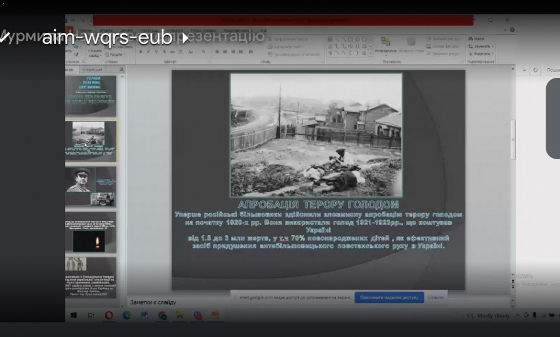Select the star shape in the gallery

coord(364,54)
